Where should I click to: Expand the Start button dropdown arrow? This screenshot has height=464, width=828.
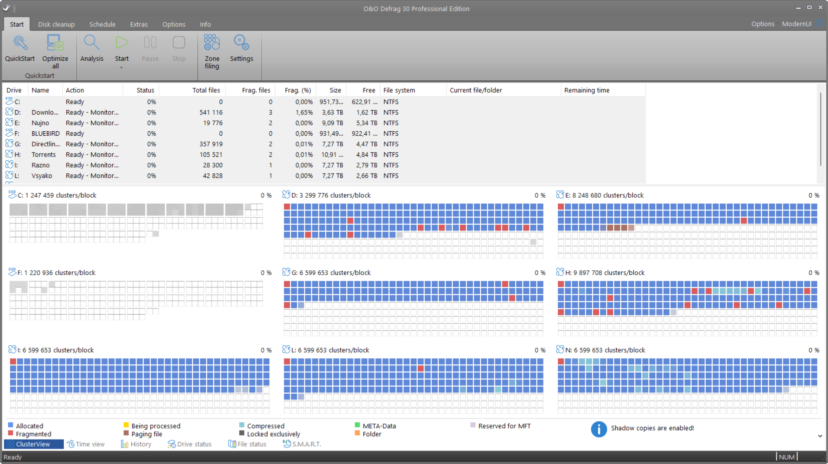tap(122, 68)
